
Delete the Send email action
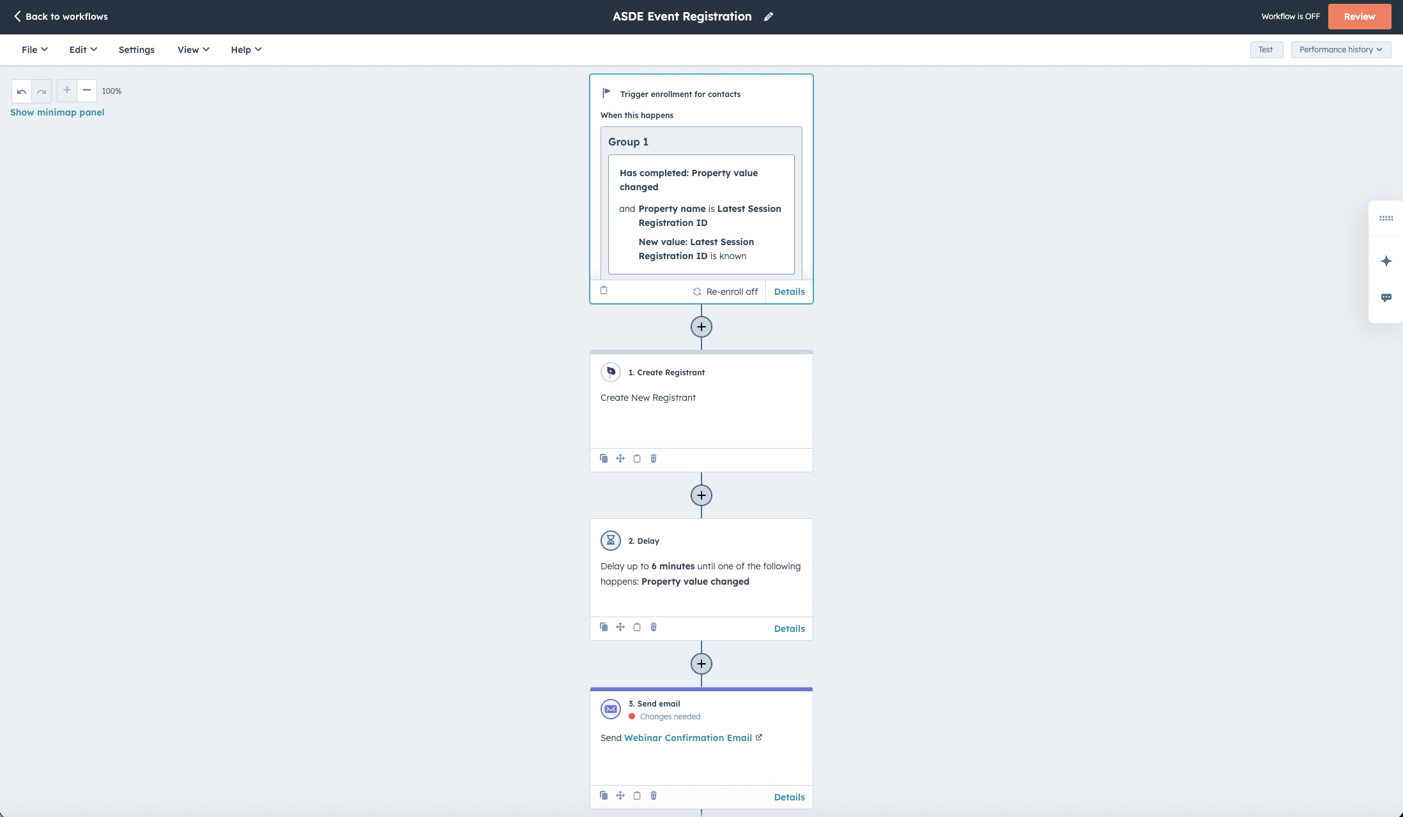(654, 795)
